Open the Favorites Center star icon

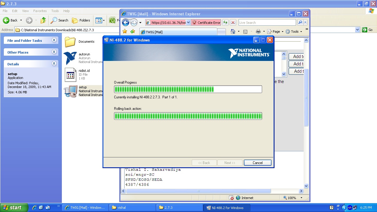125,32
